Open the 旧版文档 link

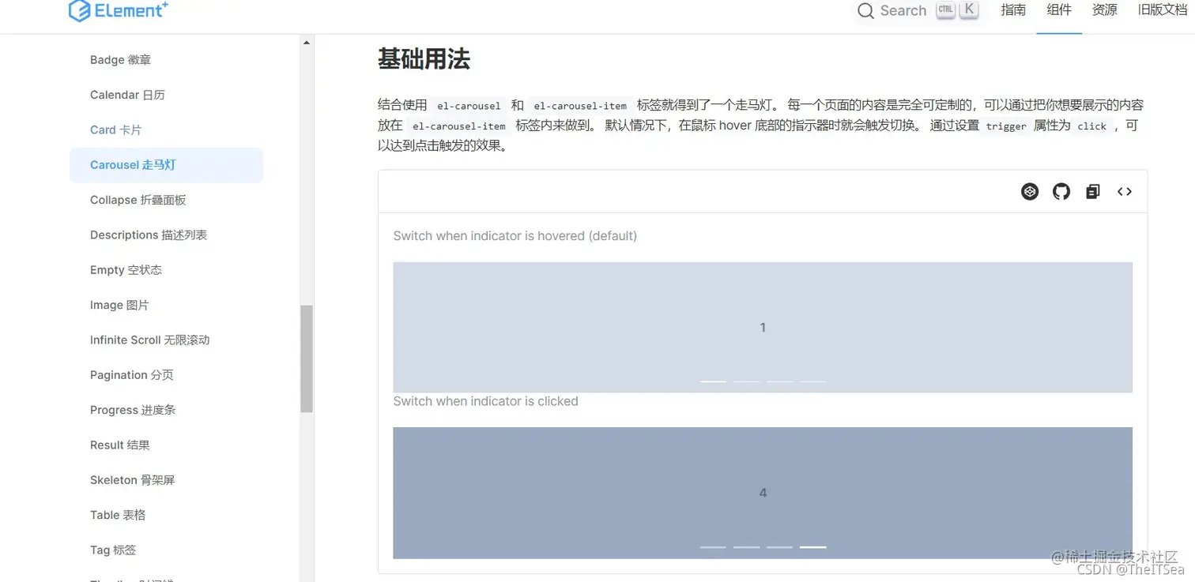click(x=1160, y=11)
